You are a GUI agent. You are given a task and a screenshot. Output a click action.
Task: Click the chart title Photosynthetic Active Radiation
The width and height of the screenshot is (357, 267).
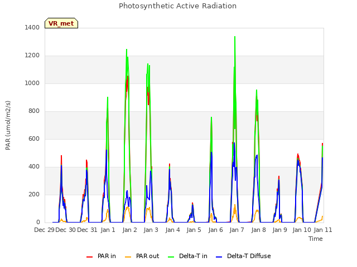pos(177,6)
